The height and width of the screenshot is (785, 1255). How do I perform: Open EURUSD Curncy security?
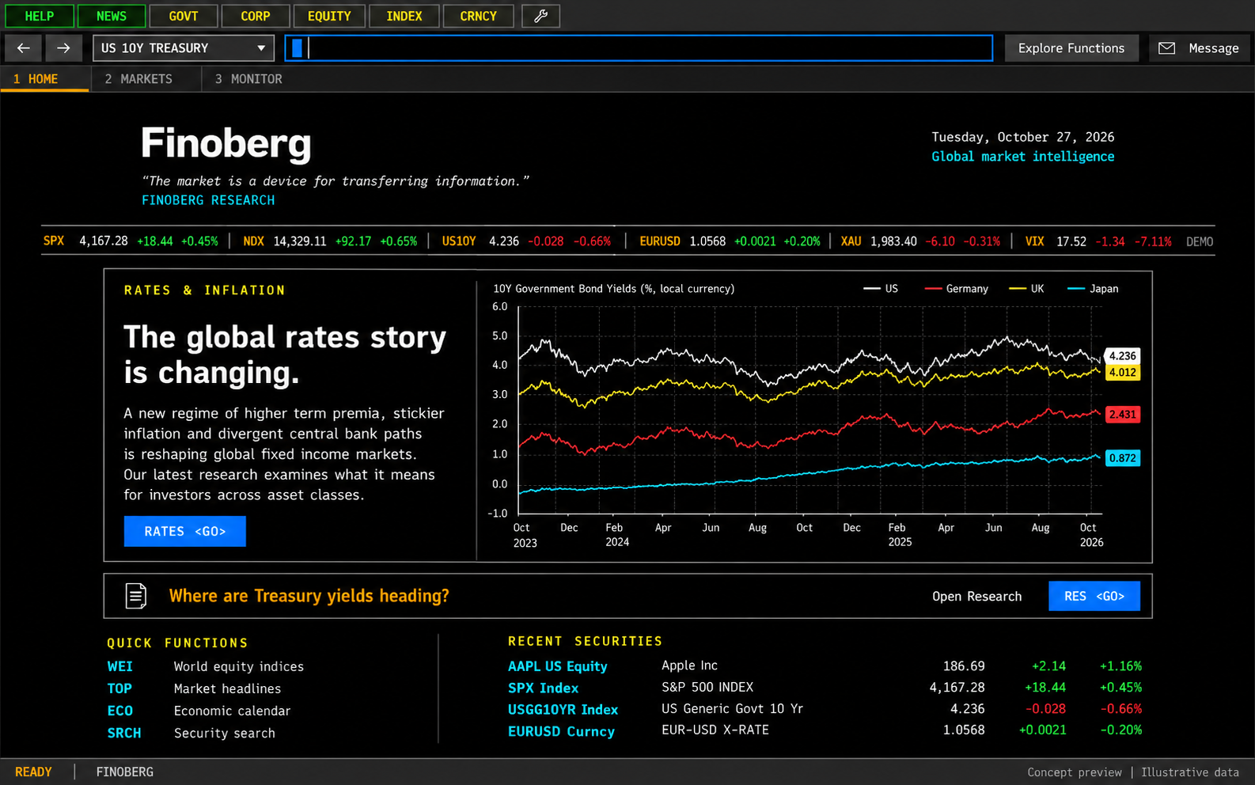pos(561,731)
